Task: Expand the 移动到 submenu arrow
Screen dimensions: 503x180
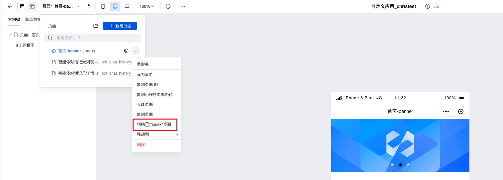Action: pyautogui.click(x=177, y=135)
